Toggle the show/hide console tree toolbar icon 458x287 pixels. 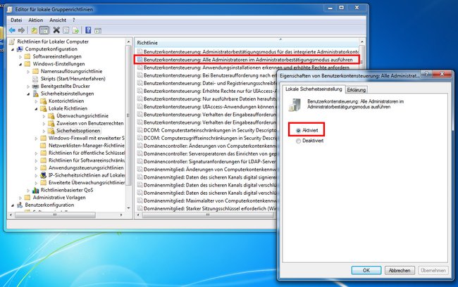click(x=44, y=30)
